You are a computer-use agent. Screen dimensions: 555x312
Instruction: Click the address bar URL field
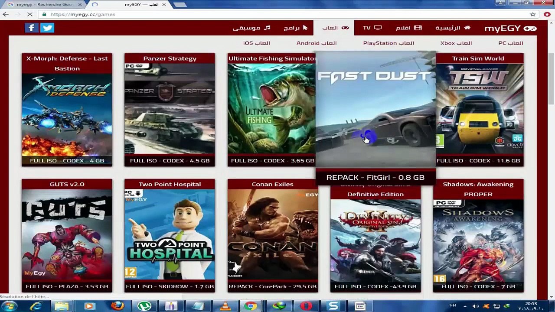click(x=286, y=14)
